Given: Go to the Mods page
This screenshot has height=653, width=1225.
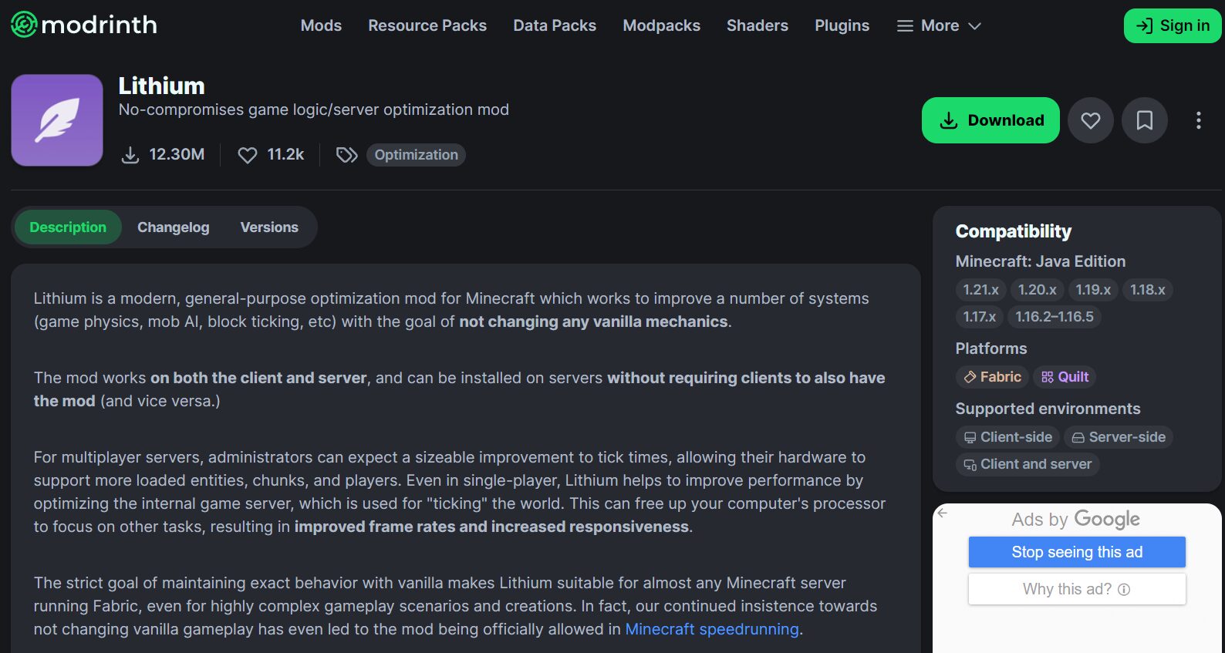Looking at the screenshot, I should coord(321,25).
